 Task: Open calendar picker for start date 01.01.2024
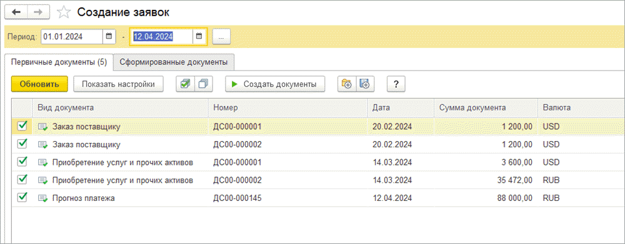109,37
